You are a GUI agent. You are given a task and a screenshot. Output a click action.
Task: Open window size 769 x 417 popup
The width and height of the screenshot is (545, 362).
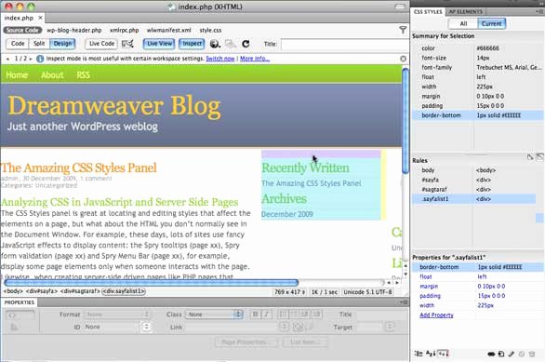click(290, 292)
